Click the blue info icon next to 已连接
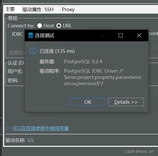 pos(33,51)
